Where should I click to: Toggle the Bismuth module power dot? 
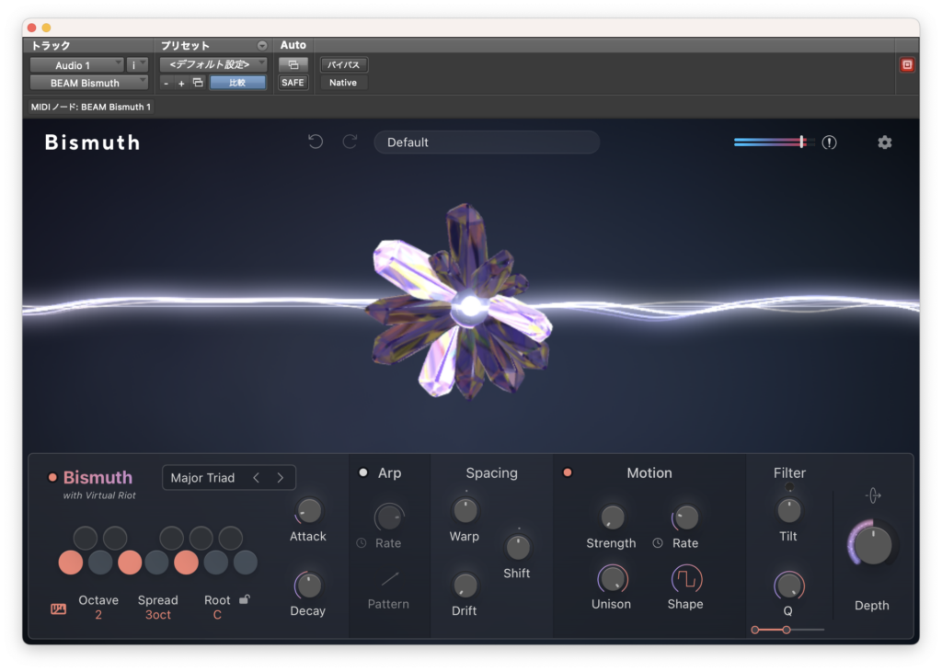click(x=52, y=477)
